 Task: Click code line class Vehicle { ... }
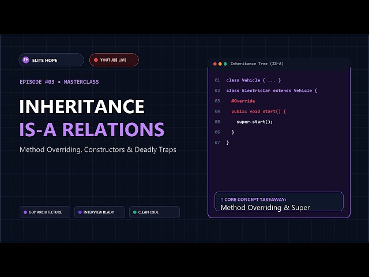pos(254,80)
